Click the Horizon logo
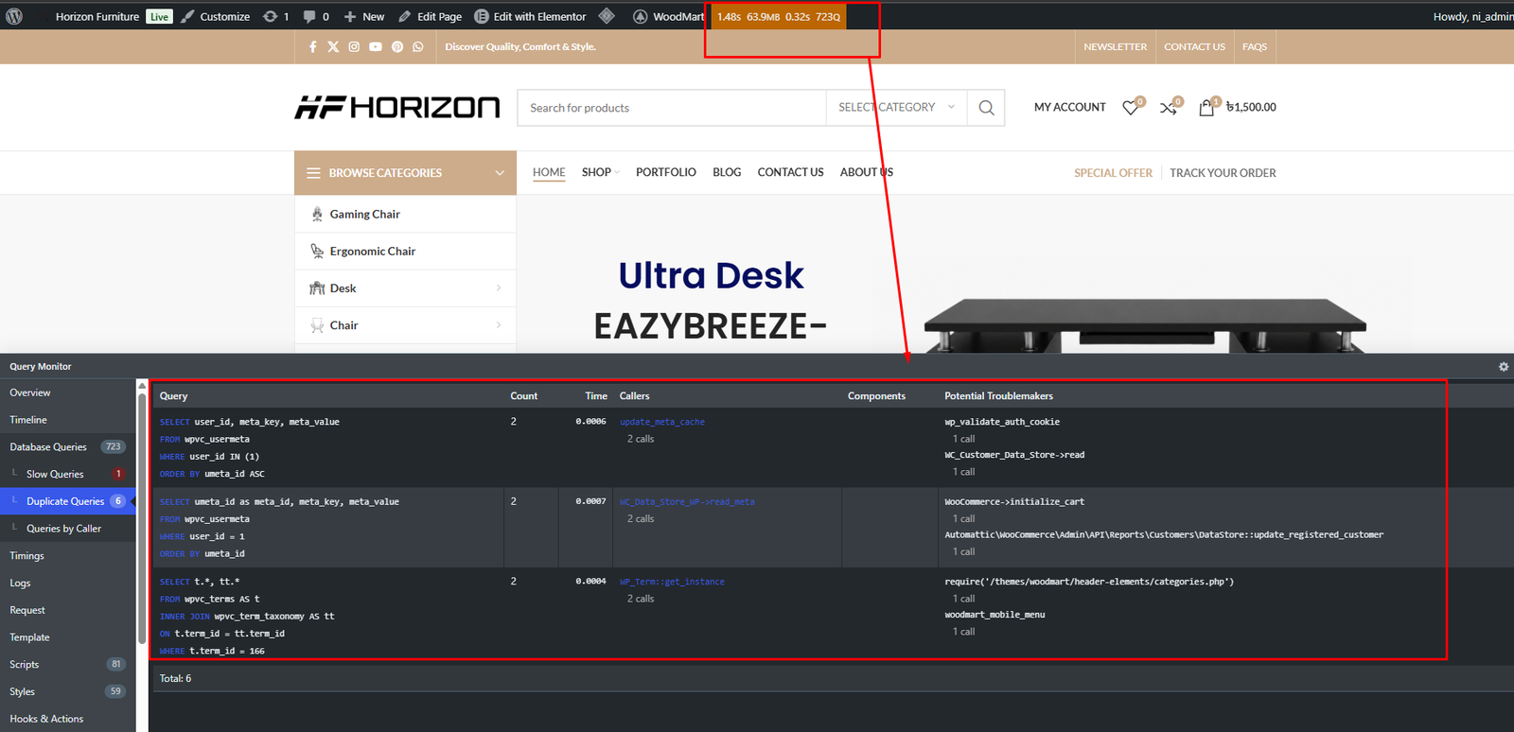 (397, 107)
